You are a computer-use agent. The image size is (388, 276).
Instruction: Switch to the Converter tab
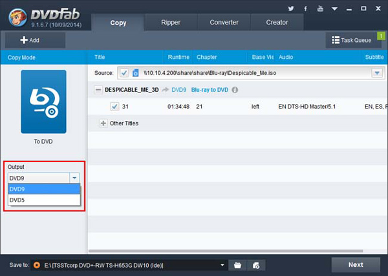tap(224, 23)
